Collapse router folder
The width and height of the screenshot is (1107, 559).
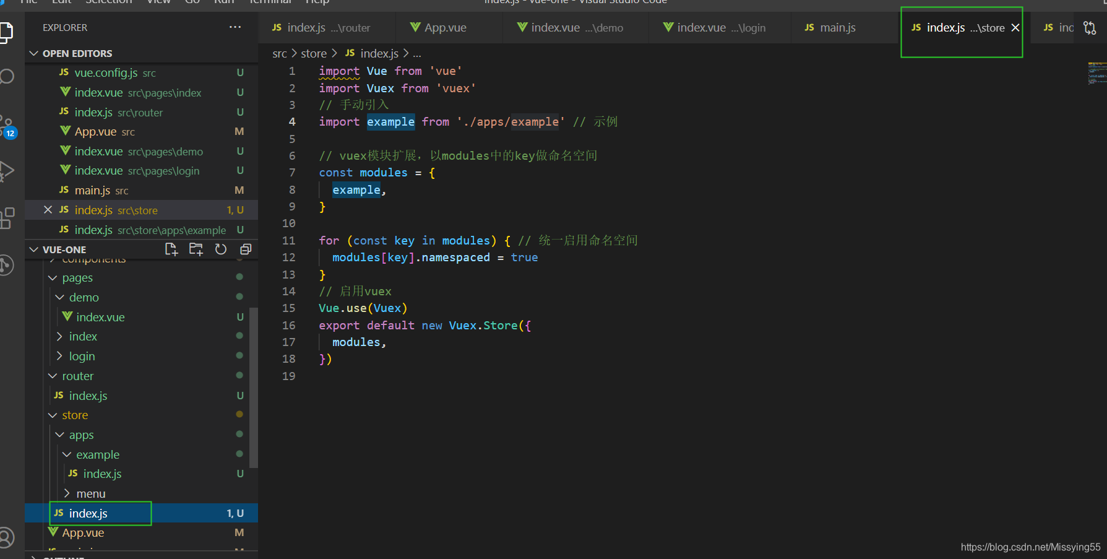[x=53, y=376]
